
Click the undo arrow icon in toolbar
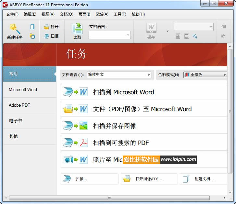pos(223,36)
